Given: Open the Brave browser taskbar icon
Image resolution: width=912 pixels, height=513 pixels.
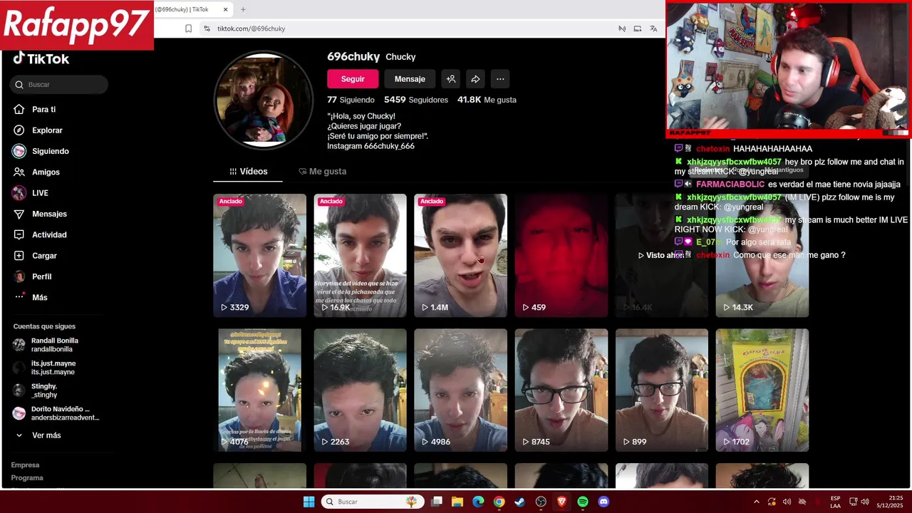Looking at the screenshot, I should (x=561, y=502).
